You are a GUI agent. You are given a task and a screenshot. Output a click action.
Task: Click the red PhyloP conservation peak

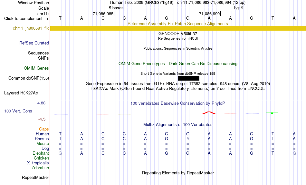tap(209, 112)
